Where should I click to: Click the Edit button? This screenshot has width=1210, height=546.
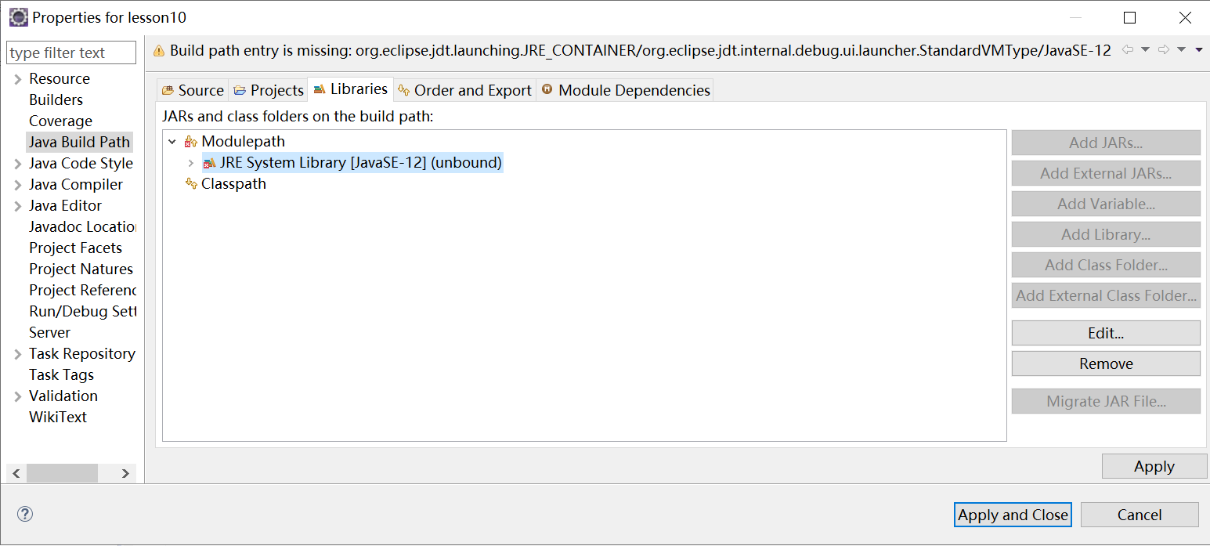pos(1106,332)
